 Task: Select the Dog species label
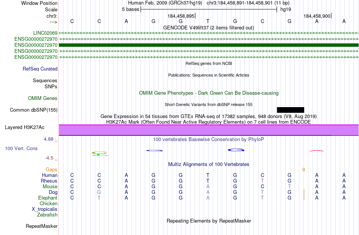click(53, 192)
